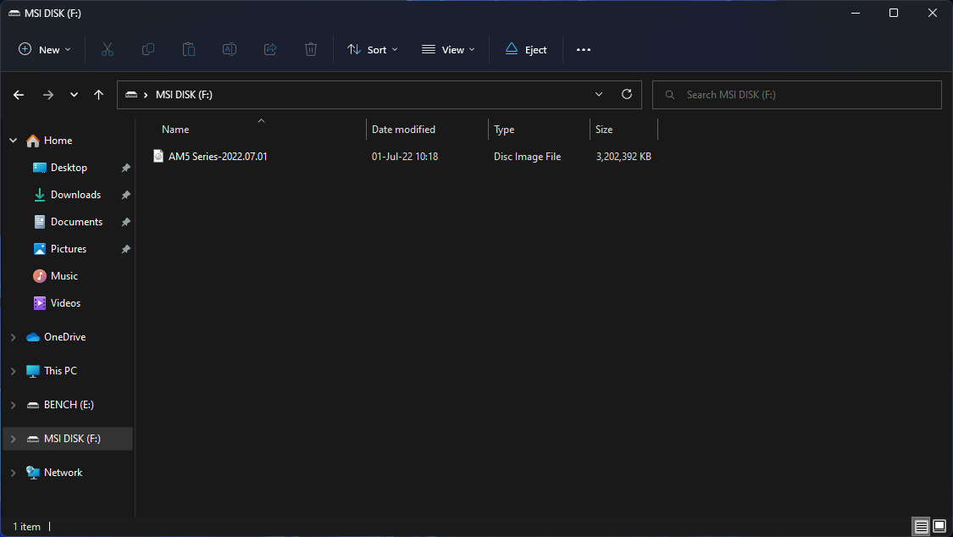This screenshot has width=953, height=537.
Task: Click the 3,202,392 KB size cell
Action: [623, 156]
